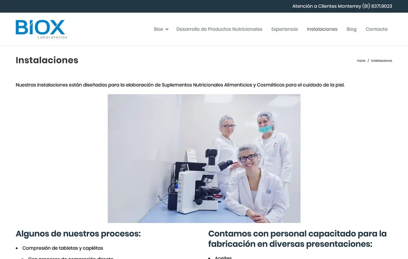Expand the Biox navigation dropdown menu
This screenshot has width=408, height=259.
[158, 29]
